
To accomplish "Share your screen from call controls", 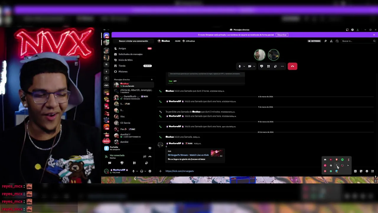I will tap(261, 66).
